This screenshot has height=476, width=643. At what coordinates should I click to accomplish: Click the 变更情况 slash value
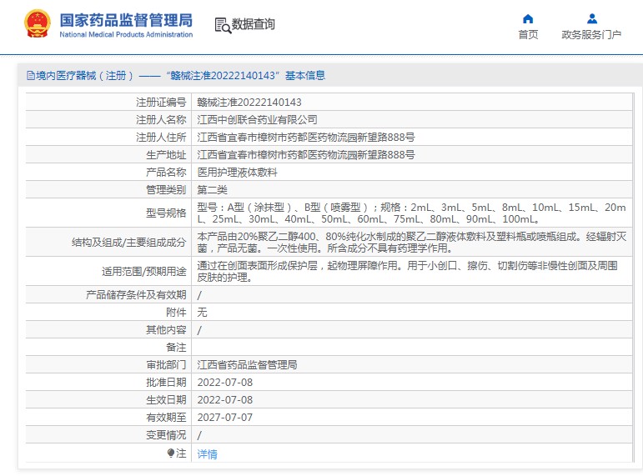[199, 435]
